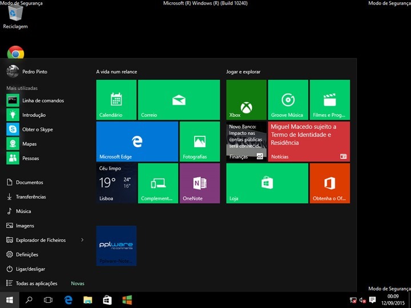Open File Explorer from the taskbar
The width and height of the screenshot is (411, 308).
(x=88, y=300)
